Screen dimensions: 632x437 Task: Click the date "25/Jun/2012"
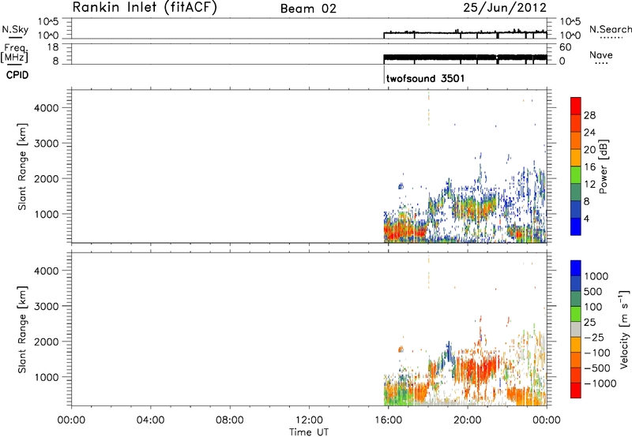505,8
